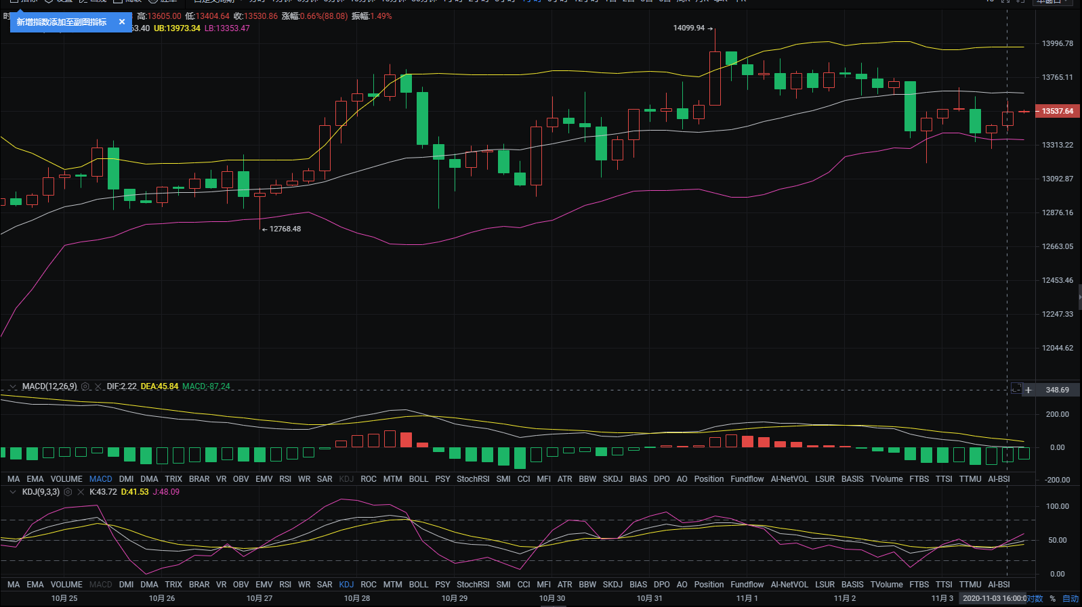The image size is (1082, 607).
Task: Switch KDJ pane to MFI indicator
Action: (x=544, y=585)
